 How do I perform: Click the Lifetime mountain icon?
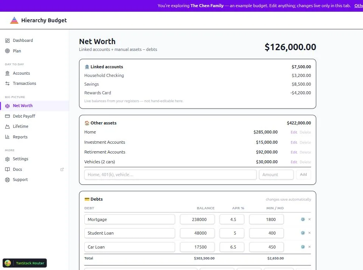pyautogui.click(x=8, y=126)
